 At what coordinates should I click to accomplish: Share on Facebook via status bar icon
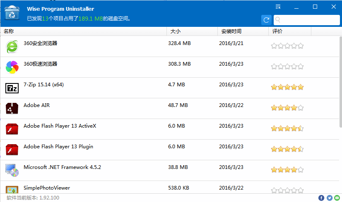point(321,198)
